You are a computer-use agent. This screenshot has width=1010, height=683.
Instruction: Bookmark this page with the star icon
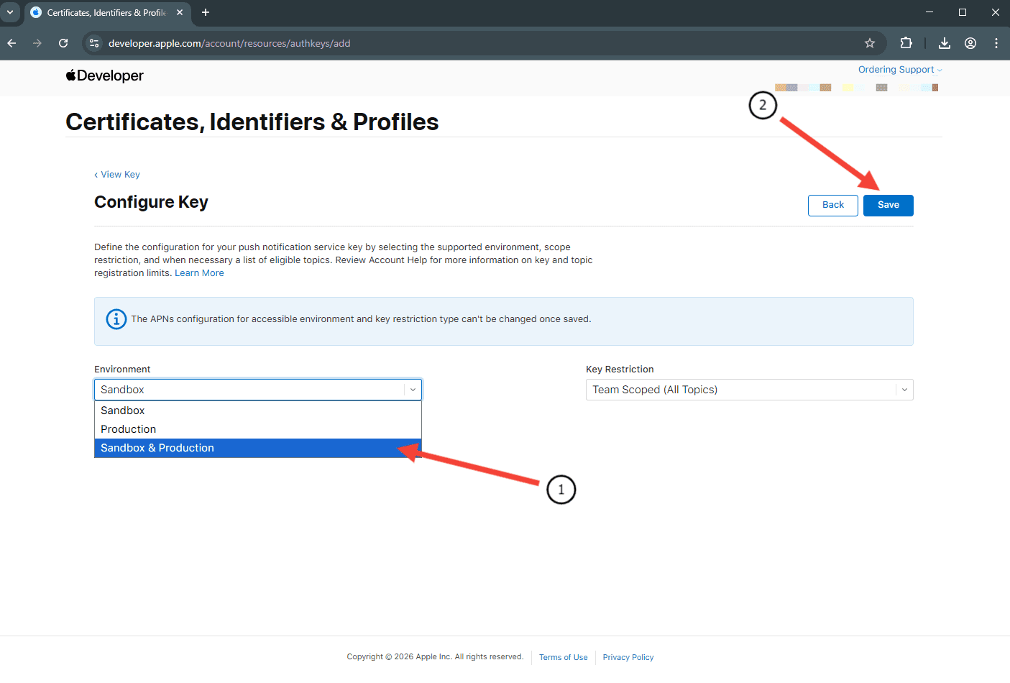(870, 43)
